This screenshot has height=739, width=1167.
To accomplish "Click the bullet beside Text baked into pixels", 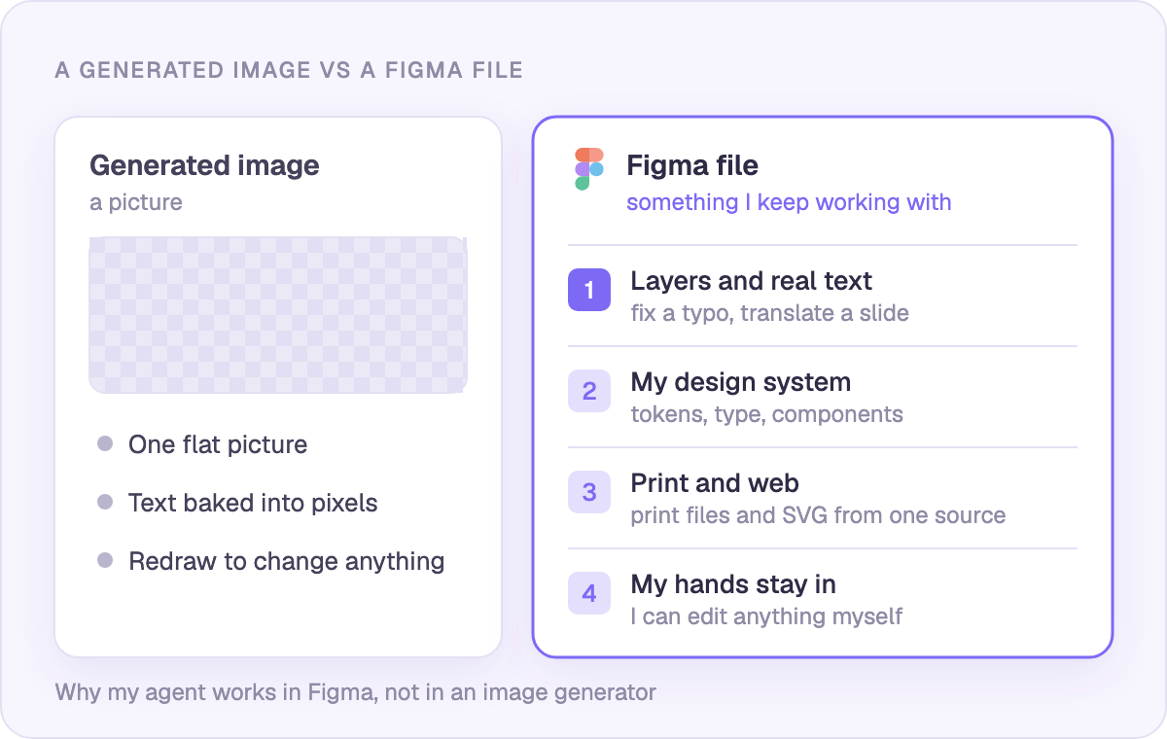I will click(105, 503).
